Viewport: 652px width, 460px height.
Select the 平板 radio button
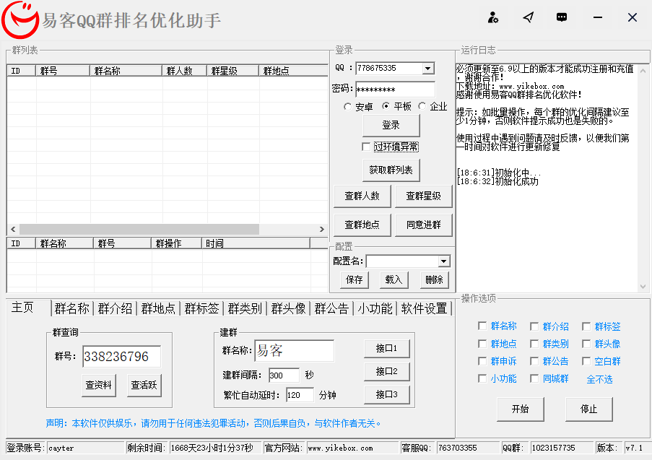[x=386, y=106]
